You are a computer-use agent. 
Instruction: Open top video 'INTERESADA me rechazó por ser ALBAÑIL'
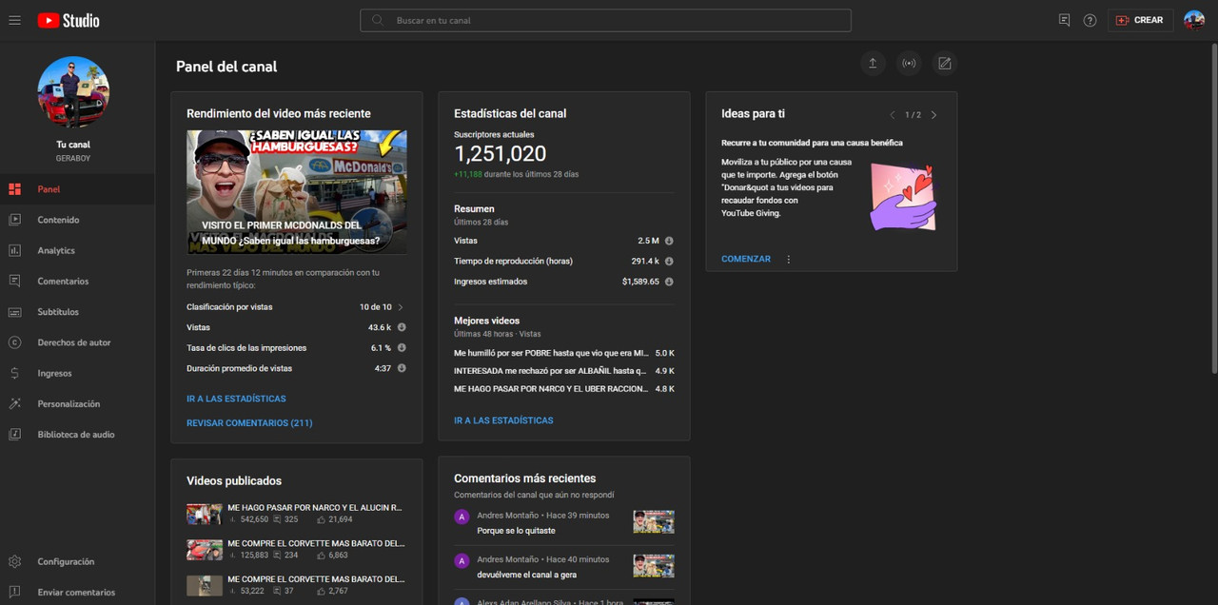[564, 371]
